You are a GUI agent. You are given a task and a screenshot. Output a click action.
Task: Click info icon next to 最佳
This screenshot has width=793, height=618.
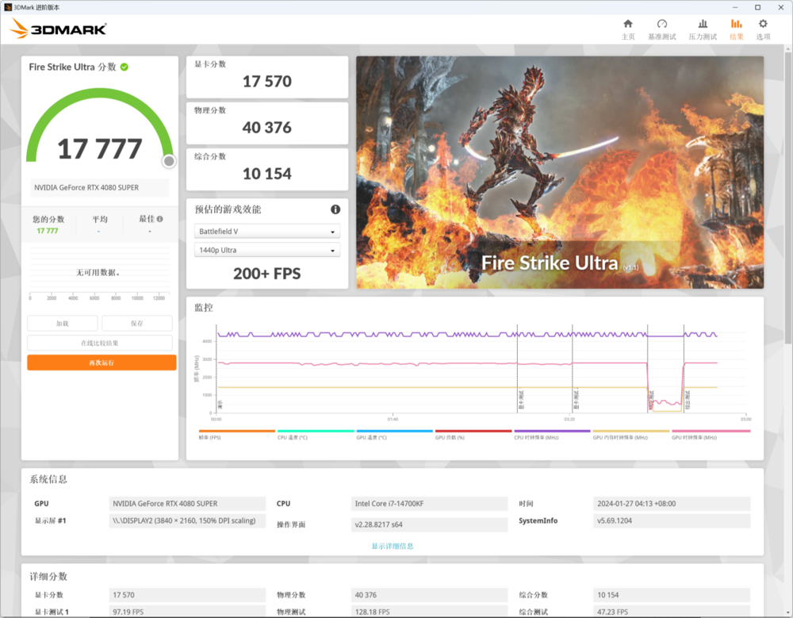coord(160,219)
